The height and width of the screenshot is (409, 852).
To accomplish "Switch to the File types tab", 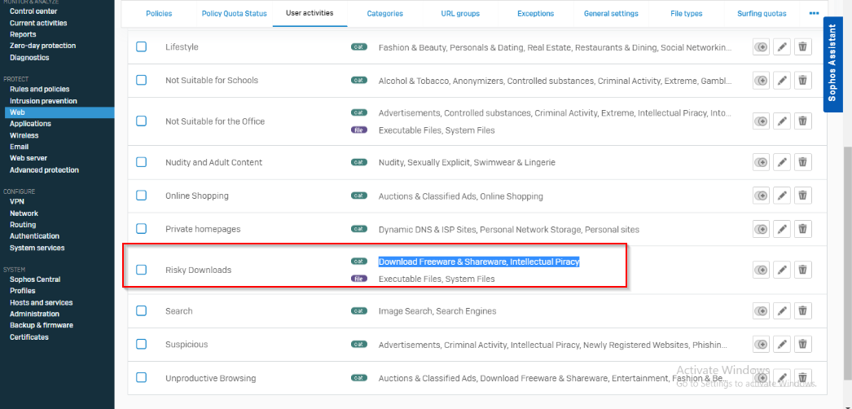I will coord(687,14).
